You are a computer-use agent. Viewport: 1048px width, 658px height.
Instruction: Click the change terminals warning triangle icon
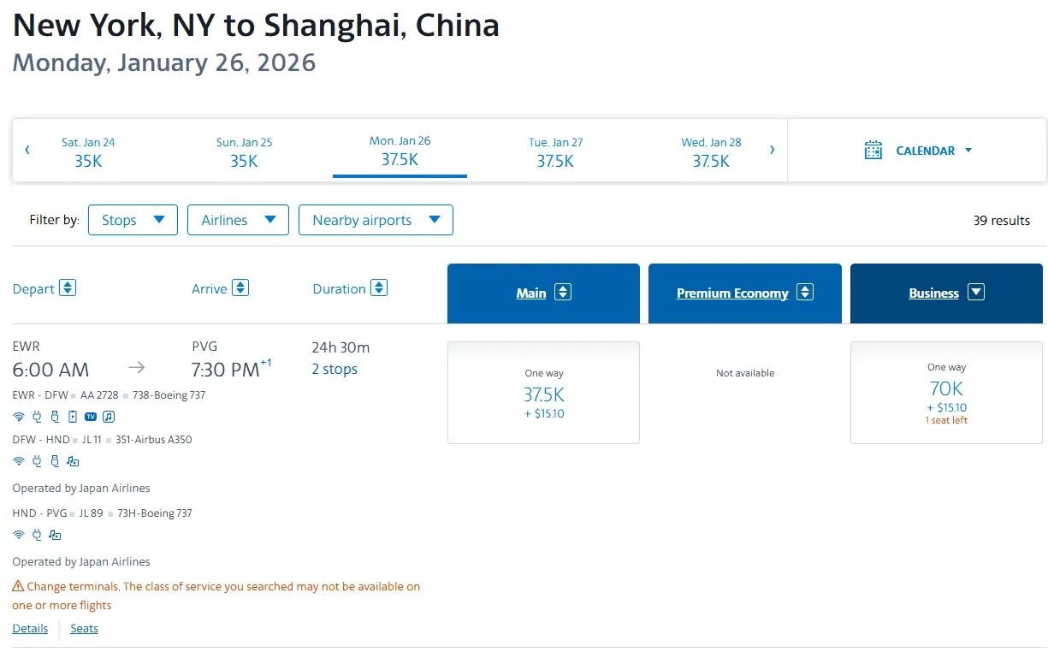point(18,587)
